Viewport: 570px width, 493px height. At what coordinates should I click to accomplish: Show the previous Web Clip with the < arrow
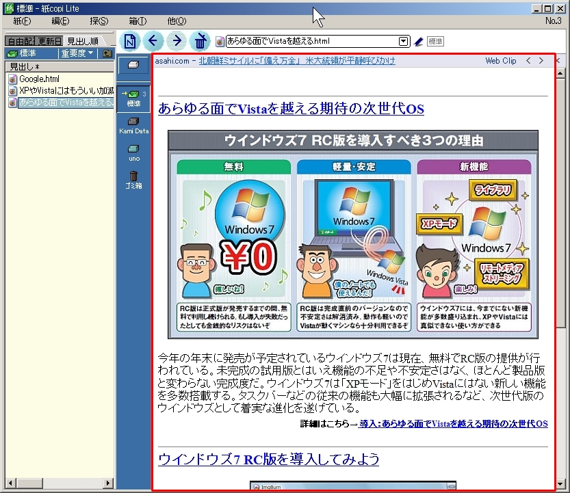tap(528, 61)
